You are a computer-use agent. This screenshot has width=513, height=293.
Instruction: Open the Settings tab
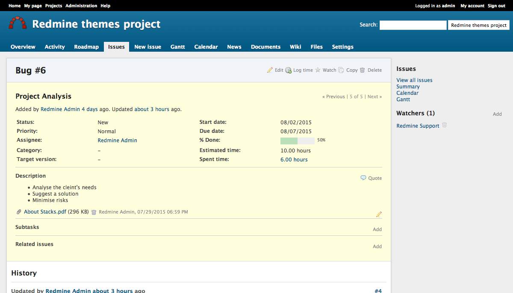tap(343, 47)
